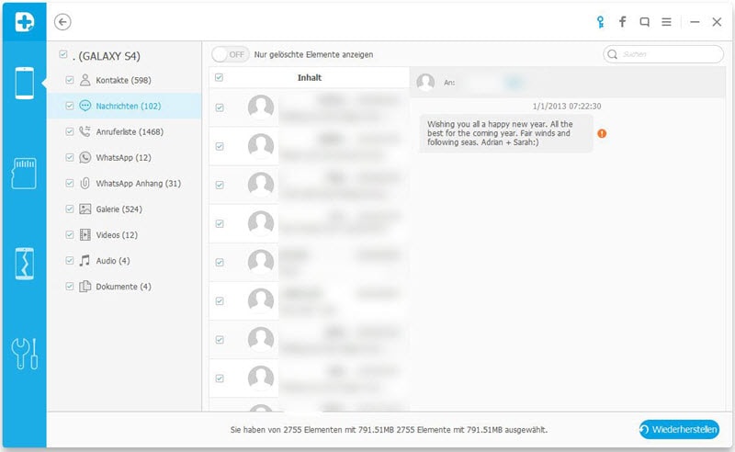The height and width of the screenshot is (452, 735).
Task: Click the Wiederherstellen button
Action: pos(679,429)
